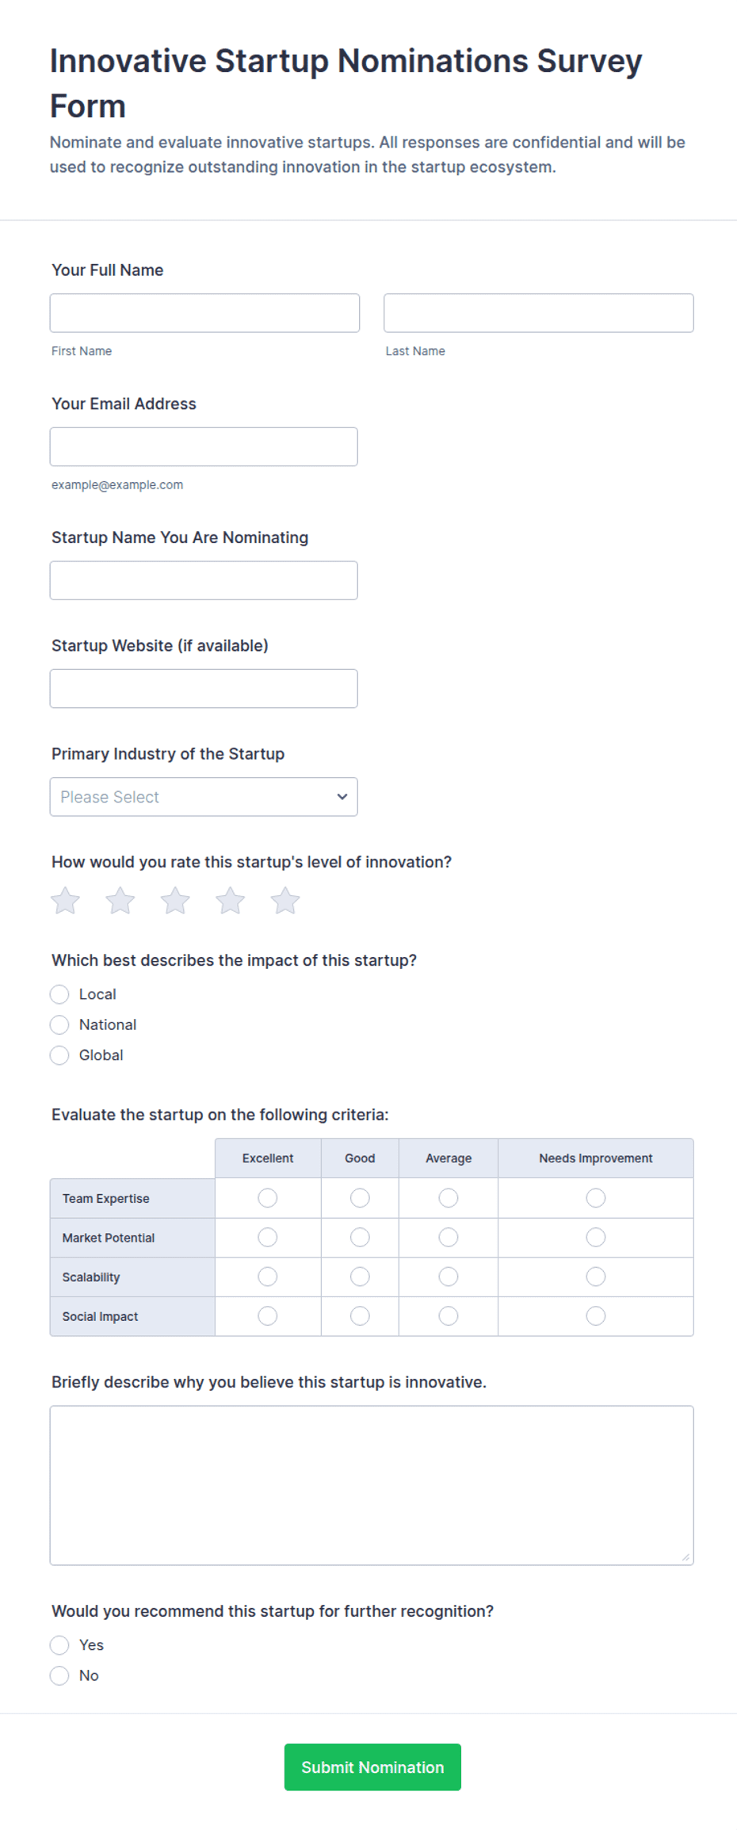The height and width of the screenshot is (1830, 737).
Task: Choose National impact radio button
Action: tap(59, 1024)
